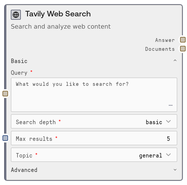The width and height of the screenshot is (187, 185).
Task: Click the Answer output port square
Action: click(183, 40)
